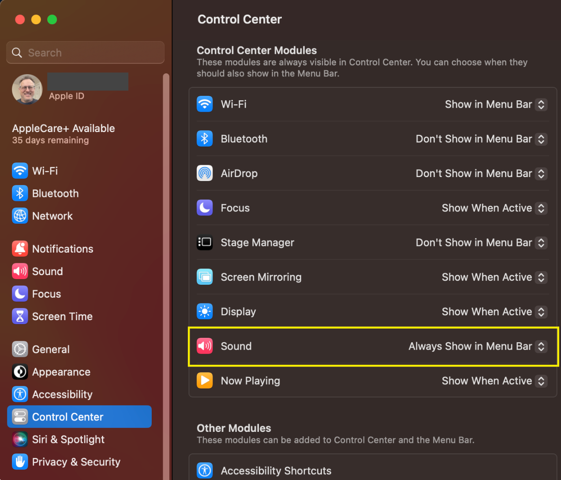The image size is (561, 480).
Task: Click the Other Modules heading
Action: click(234, 428)
